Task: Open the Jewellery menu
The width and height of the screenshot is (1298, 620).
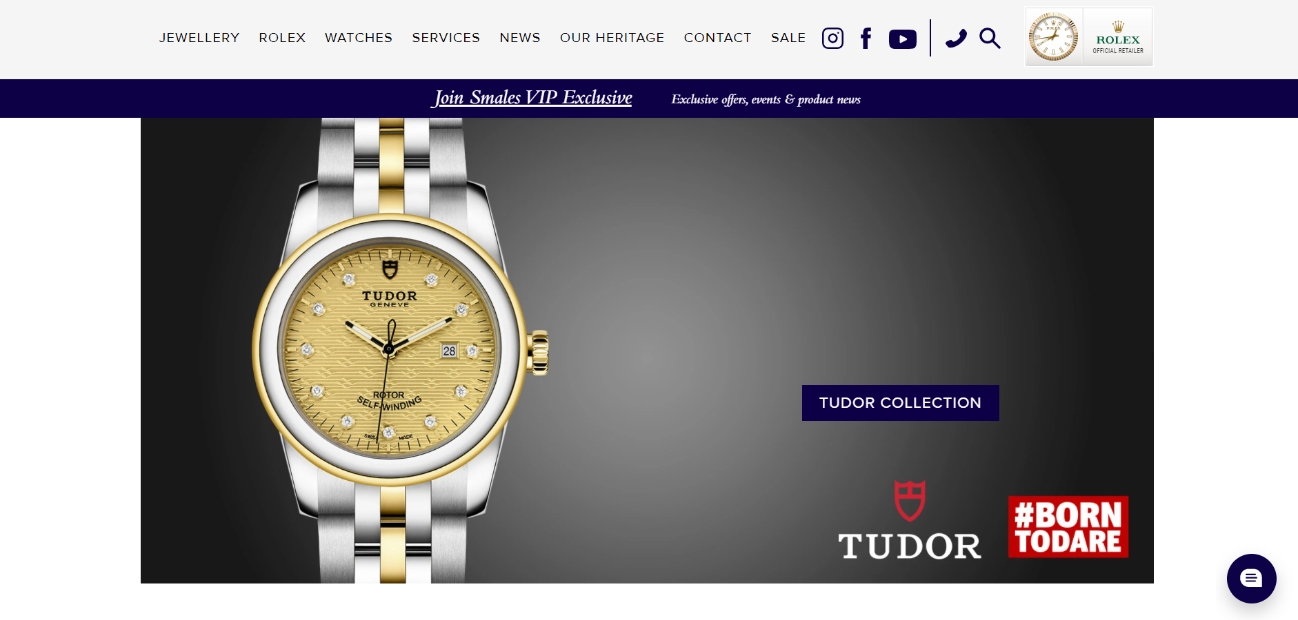Action: (x=199, y=38)
